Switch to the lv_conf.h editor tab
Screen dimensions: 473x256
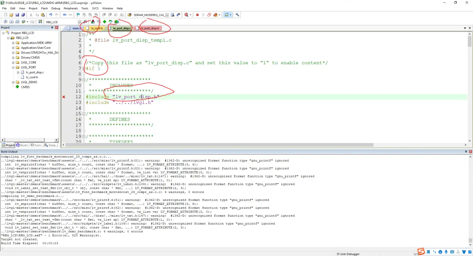coord(95,28)
